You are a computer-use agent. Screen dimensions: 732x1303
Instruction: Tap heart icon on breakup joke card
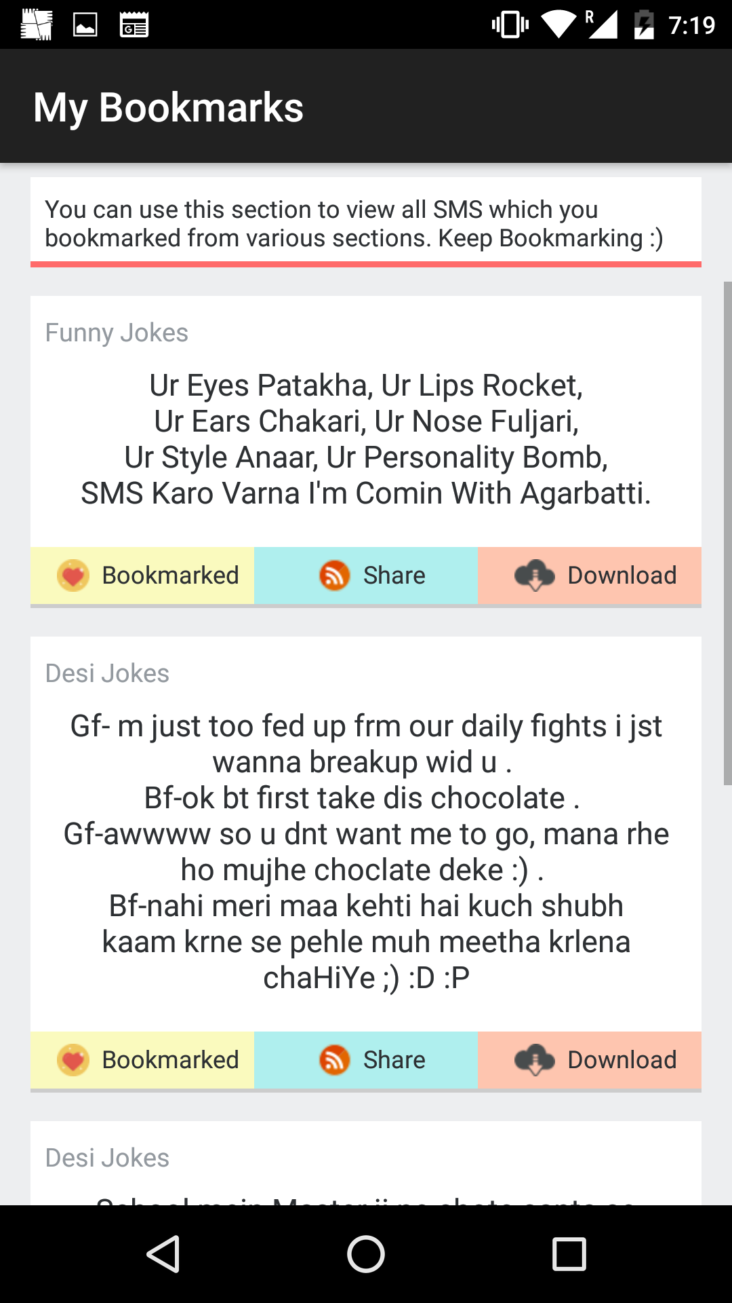(73, 1060)
